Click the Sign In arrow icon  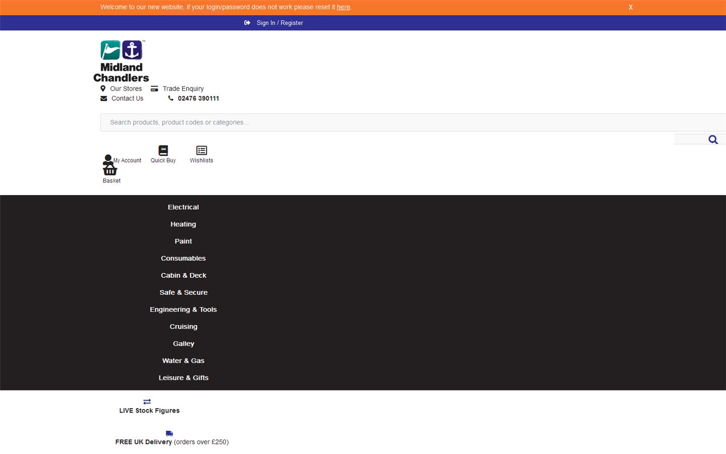coord(247,23)
